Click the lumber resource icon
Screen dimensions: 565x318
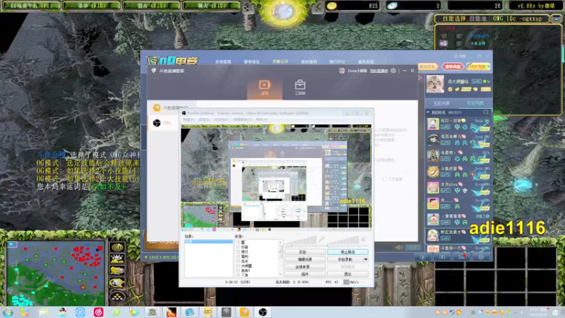[x=393, y=6]
